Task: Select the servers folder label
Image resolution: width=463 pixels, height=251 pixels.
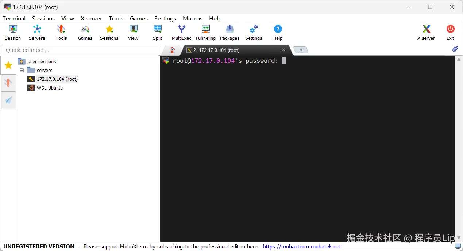Action: [45, 70]
